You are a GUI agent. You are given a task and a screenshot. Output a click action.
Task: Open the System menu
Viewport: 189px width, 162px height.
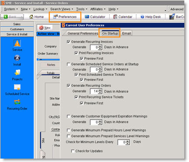click(10, 9)
